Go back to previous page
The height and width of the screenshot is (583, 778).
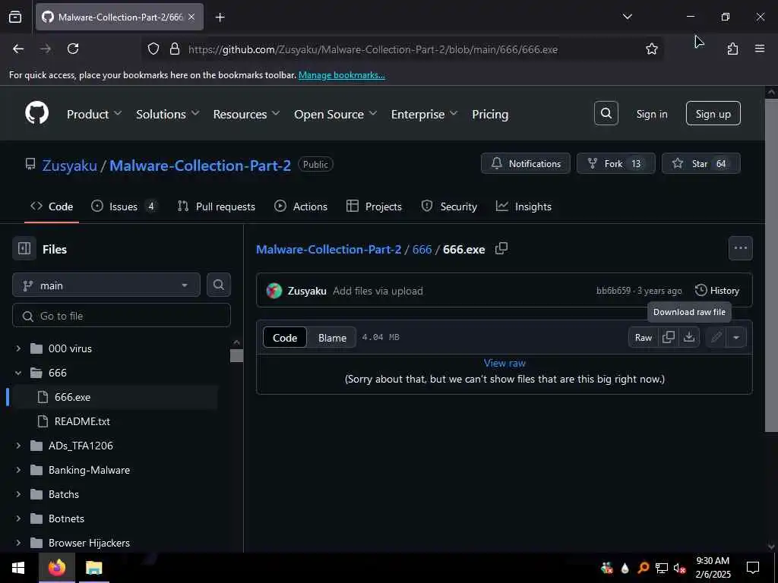coord(18,49)
